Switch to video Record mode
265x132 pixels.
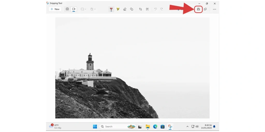[74, 9]
